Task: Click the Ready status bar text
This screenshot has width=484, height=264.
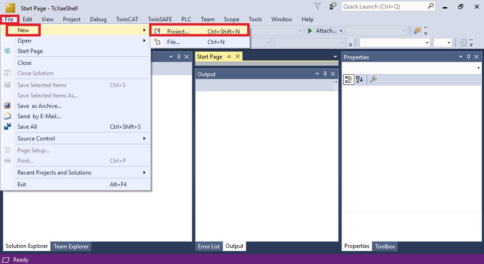Action: point(21,260)
